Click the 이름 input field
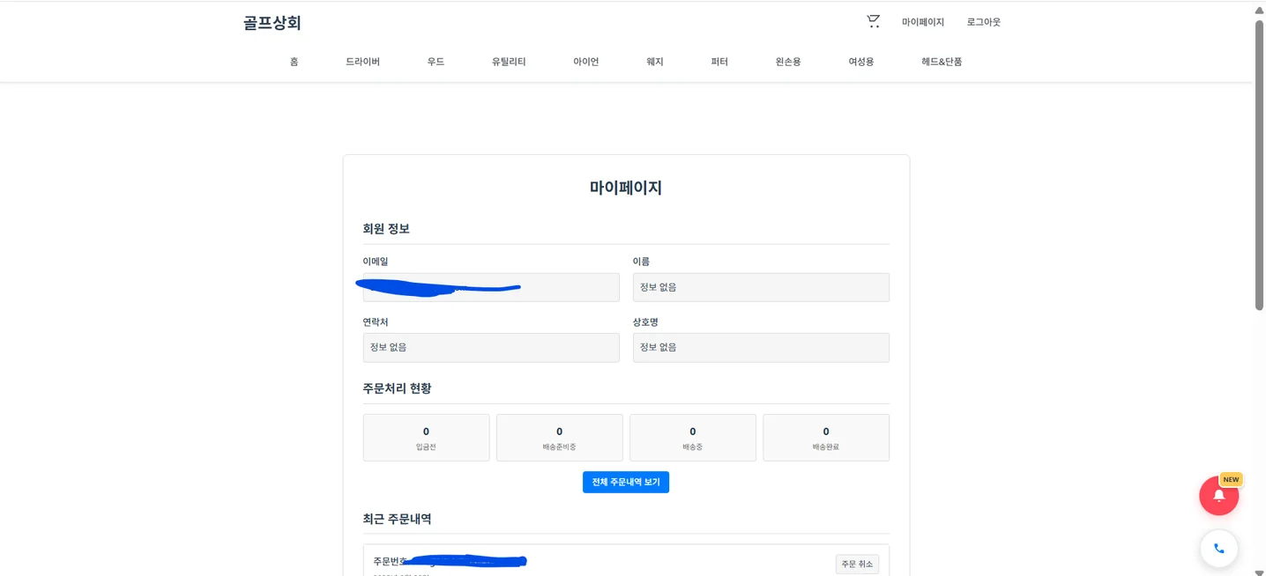1266x576 pixels. coord(760,287)
